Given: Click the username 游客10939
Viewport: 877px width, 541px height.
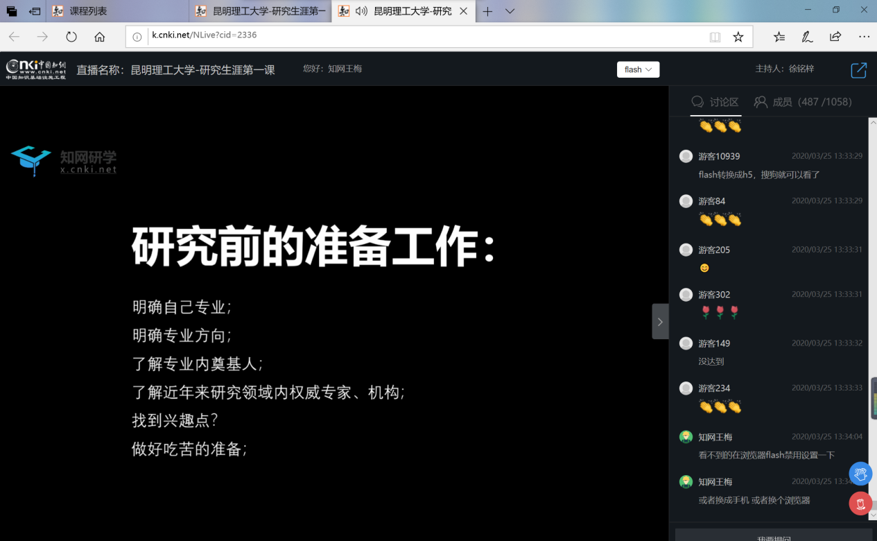Looking at the screenshot, I should [x=719, y=156].
